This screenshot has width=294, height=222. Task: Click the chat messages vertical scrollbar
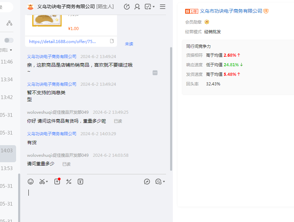point(171,109)
